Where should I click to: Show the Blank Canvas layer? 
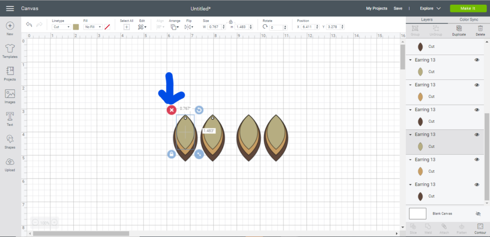tap(478, 214)
